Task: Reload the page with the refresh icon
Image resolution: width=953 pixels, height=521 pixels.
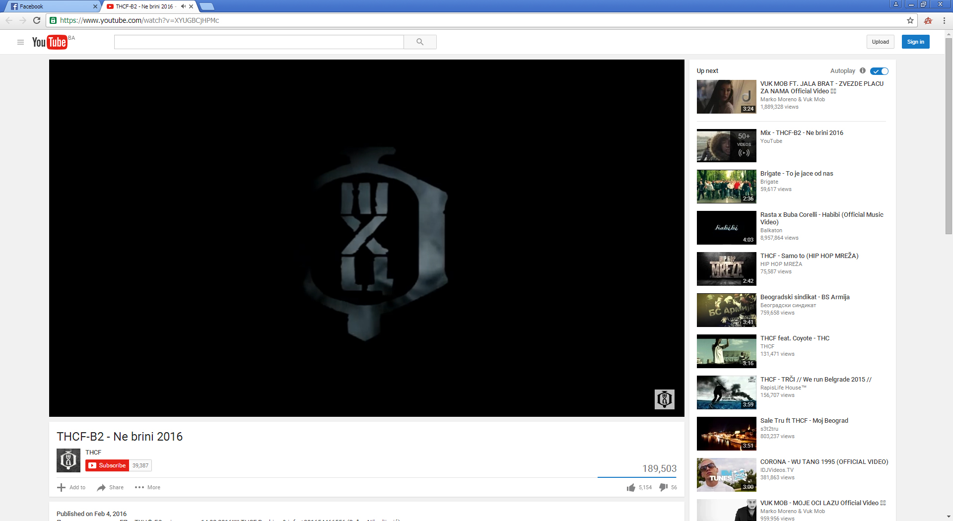Action: click(37, 20)
